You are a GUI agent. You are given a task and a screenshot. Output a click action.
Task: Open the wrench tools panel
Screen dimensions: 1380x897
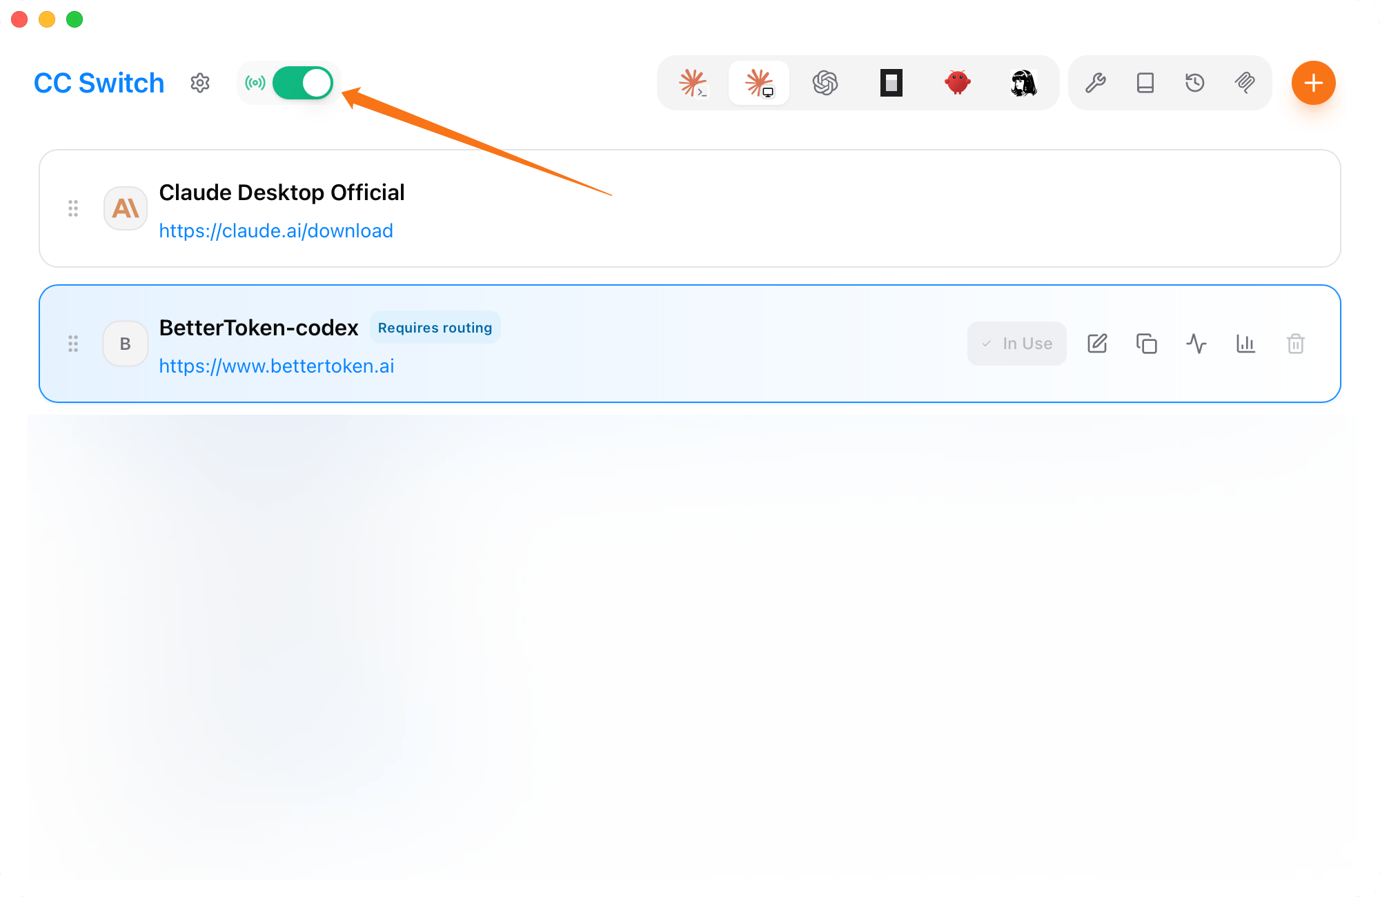click(x=1096, y=83)
